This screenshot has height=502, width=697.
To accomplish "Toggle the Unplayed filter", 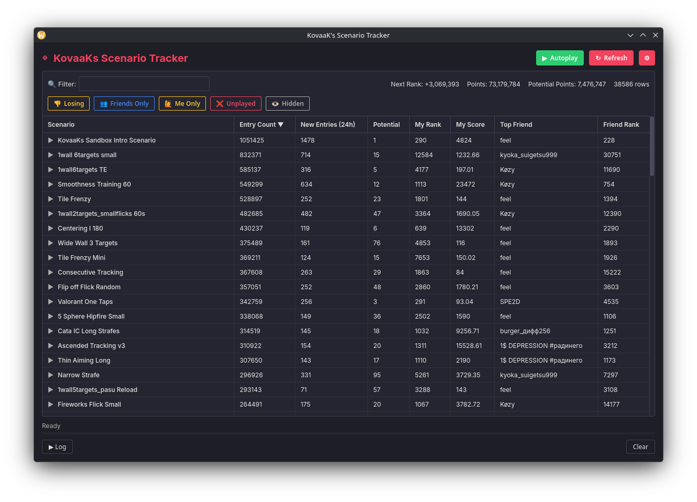I will click(x=236, y=104).
